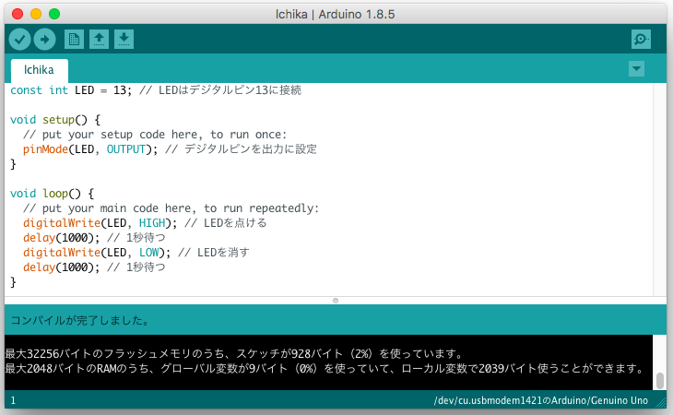673x415 pixels.
Task: Click the 'const int LED = 13;' line
Action: 156,90
